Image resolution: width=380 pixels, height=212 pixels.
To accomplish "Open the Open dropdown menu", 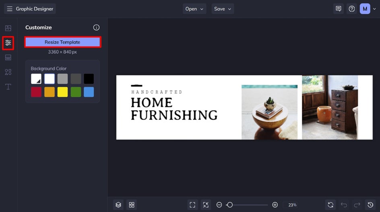I will [194, 9].
